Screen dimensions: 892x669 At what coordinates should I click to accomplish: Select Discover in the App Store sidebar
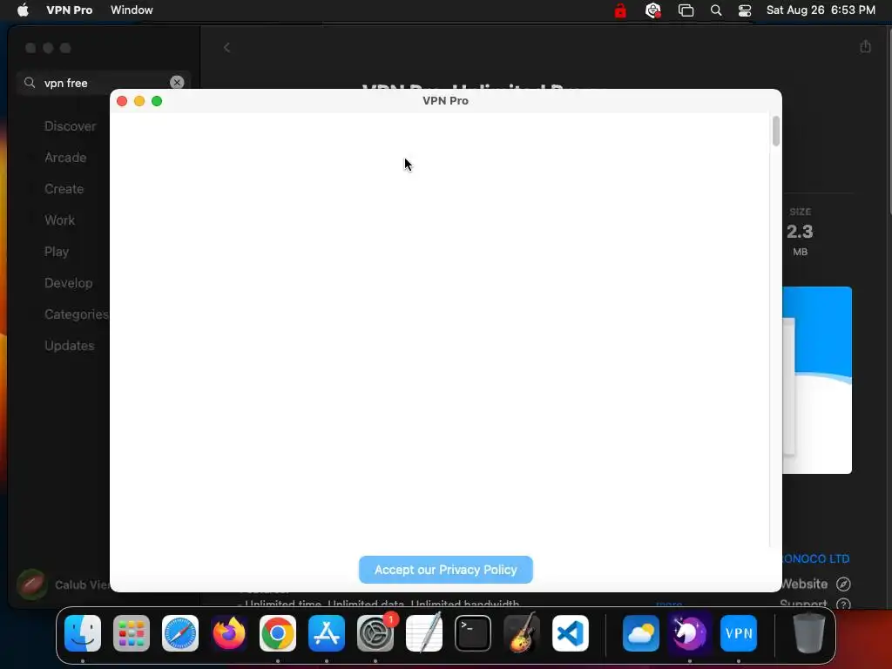[70, 126]
